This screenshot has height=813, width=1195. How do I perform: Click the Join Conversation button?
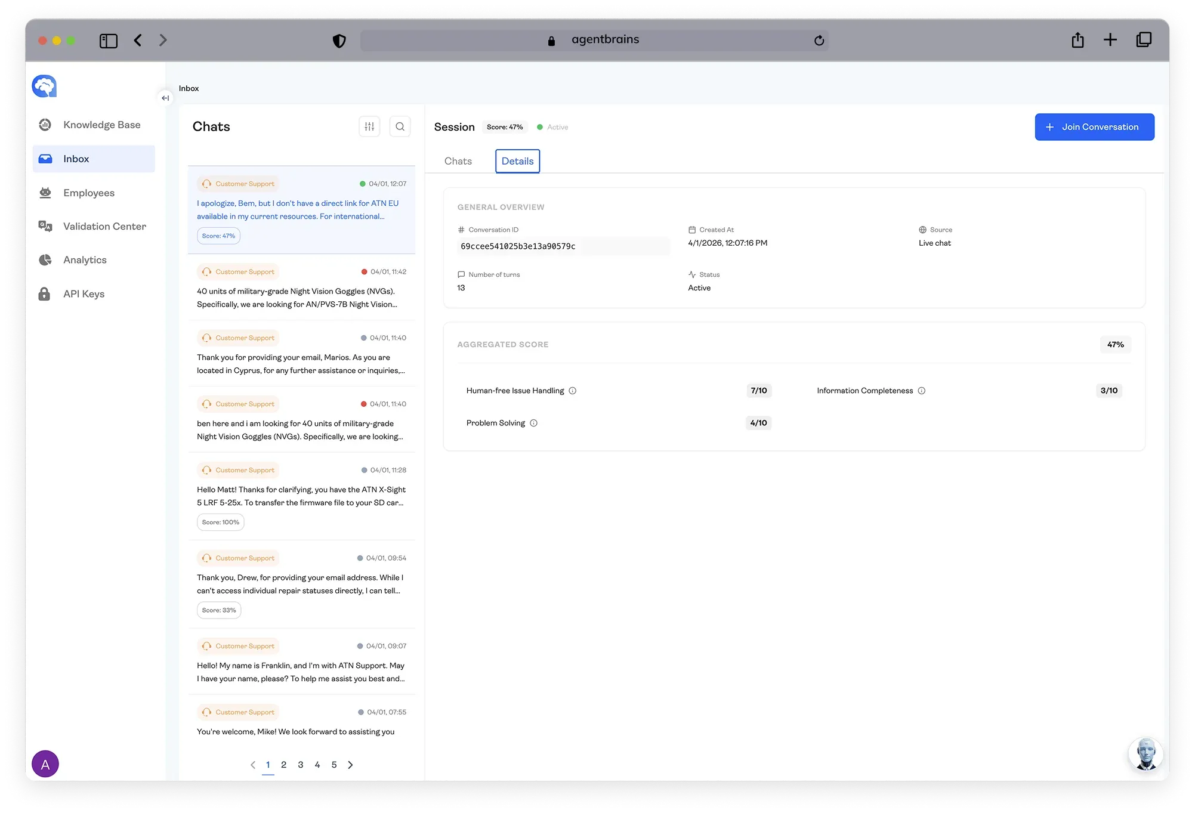(x=1094, y=127)
